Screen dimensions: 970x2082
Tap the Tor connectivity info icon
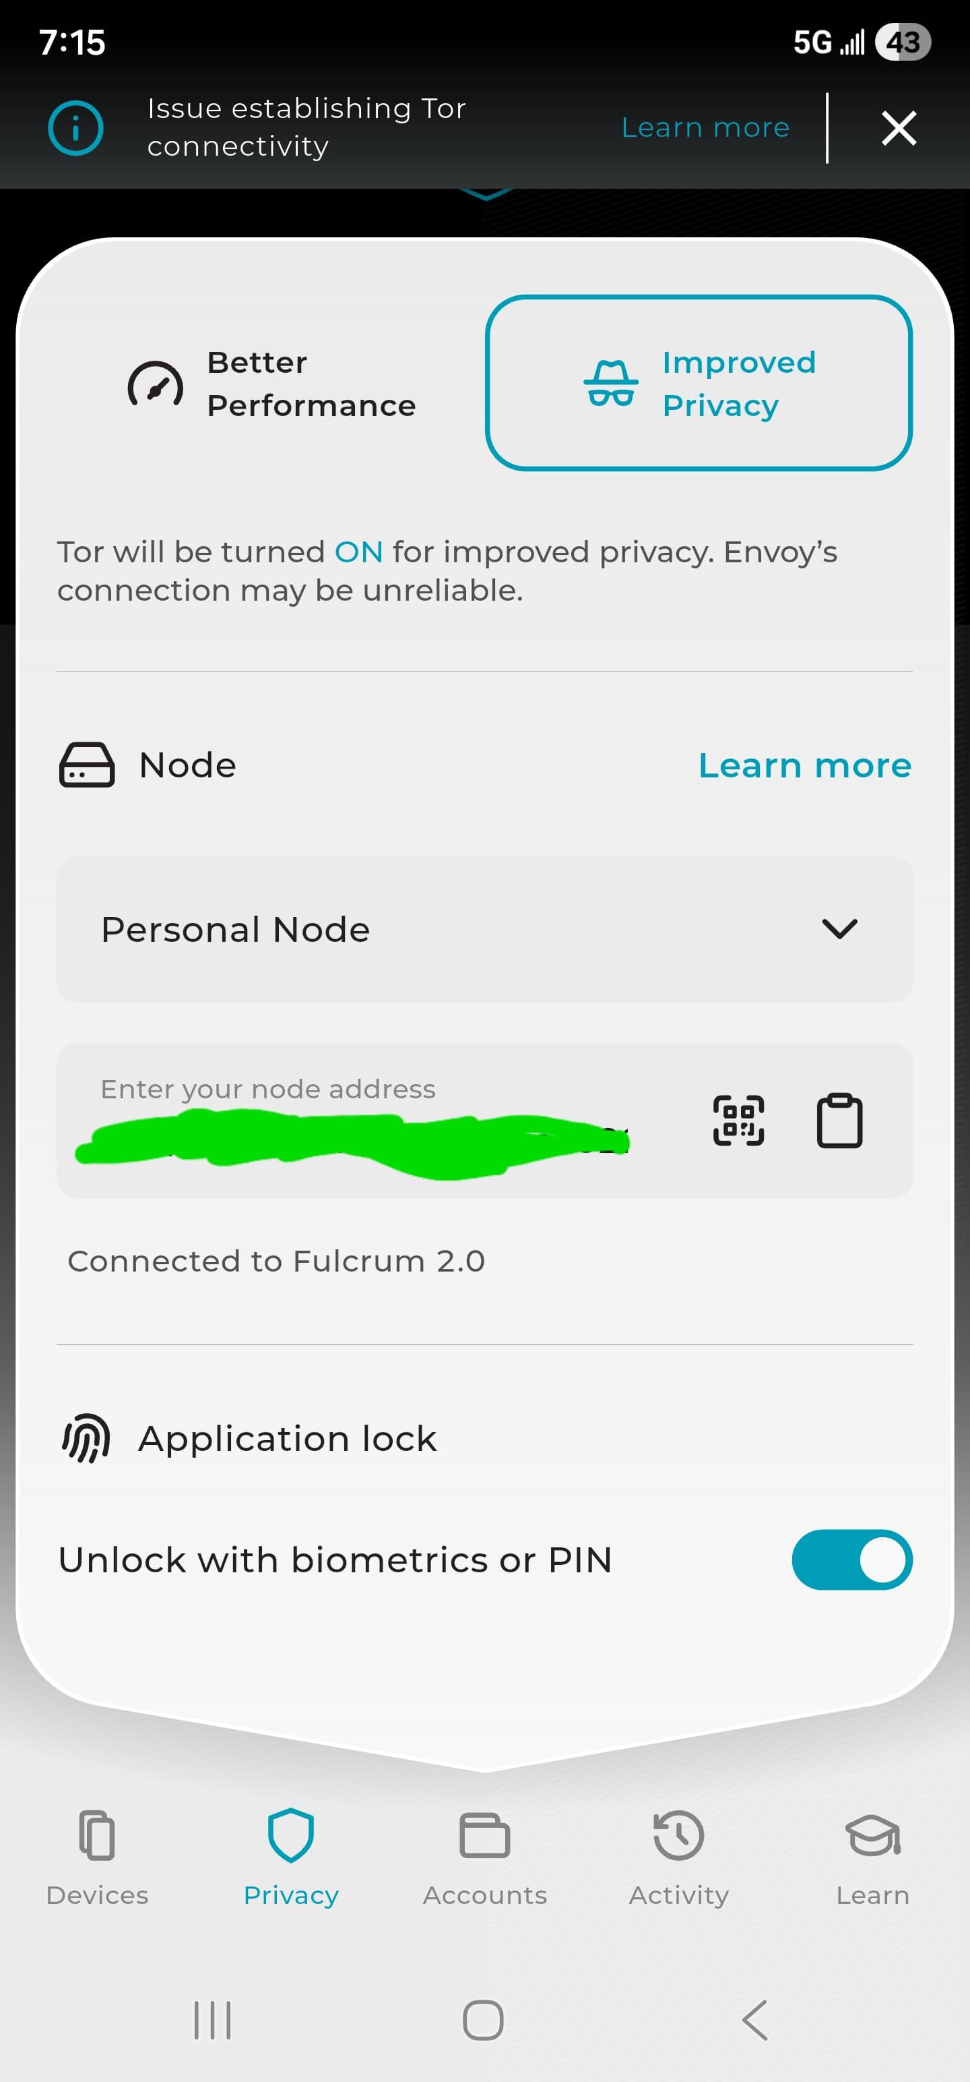click(76, 127)
